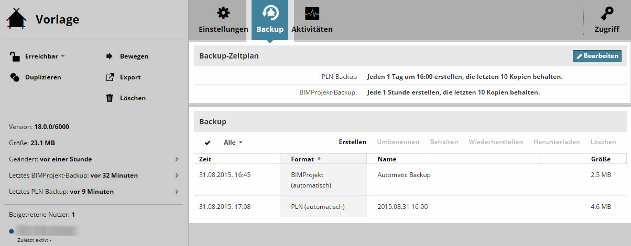The width and height of the screenshot is (631, 246).
Task: Expand the Geändert details chevron
Action: coord(177,159)
